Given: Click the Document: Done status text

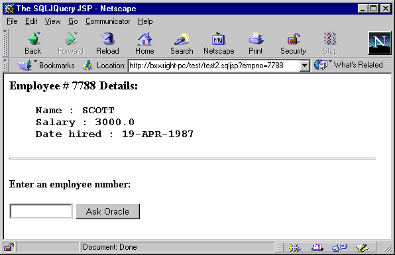Looking at the screenshot, I should (110, 247).
